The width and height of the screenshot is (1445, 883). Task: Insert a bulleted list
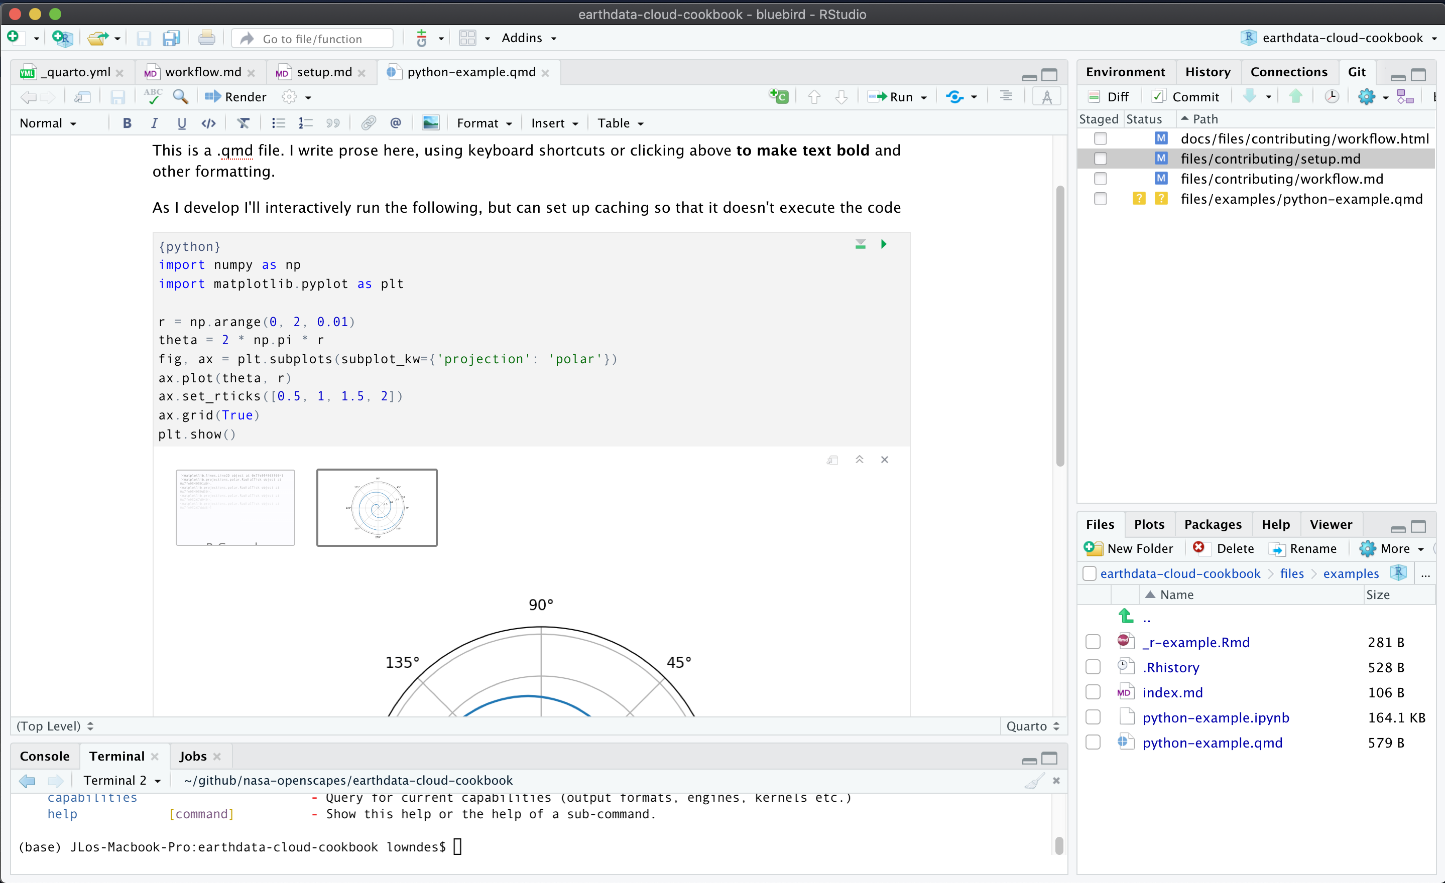[278, 123]
